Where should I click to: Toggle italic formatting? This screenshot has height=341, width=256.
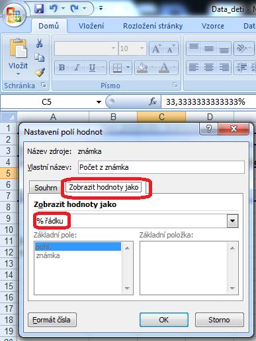[x=77, y=68]
